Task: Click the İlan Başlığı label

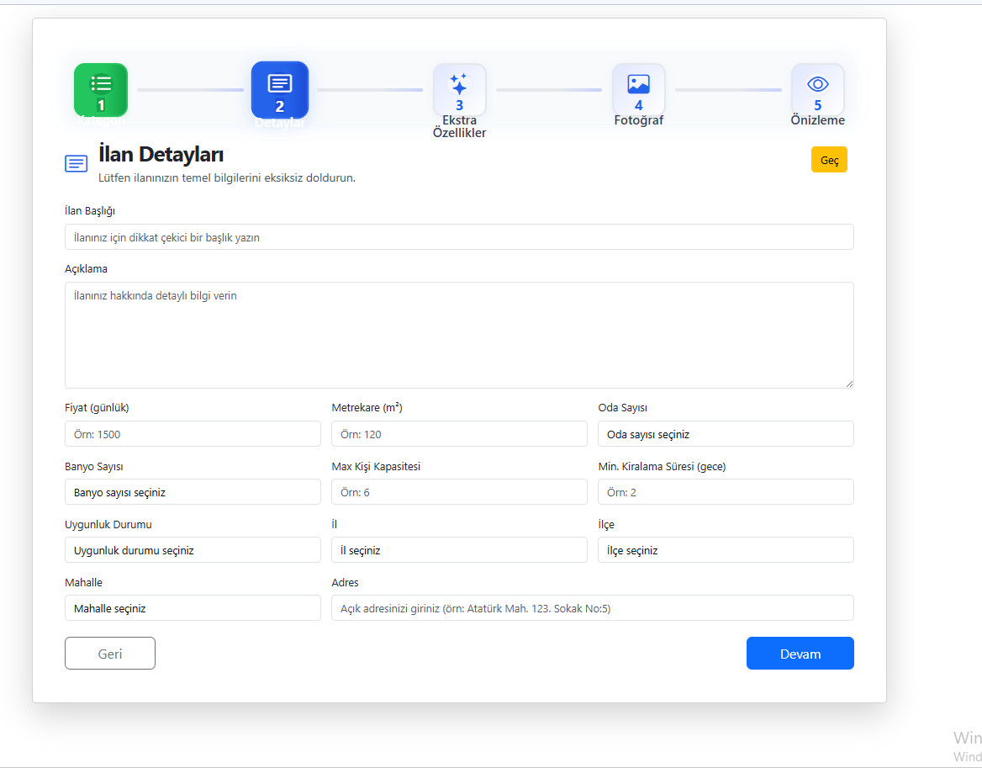Action: pyautogui.click(x=90, y=211)
